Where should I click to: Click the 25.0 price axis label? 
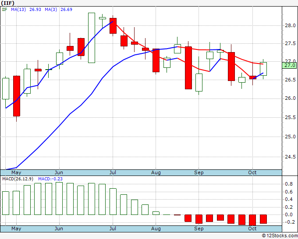290,137
